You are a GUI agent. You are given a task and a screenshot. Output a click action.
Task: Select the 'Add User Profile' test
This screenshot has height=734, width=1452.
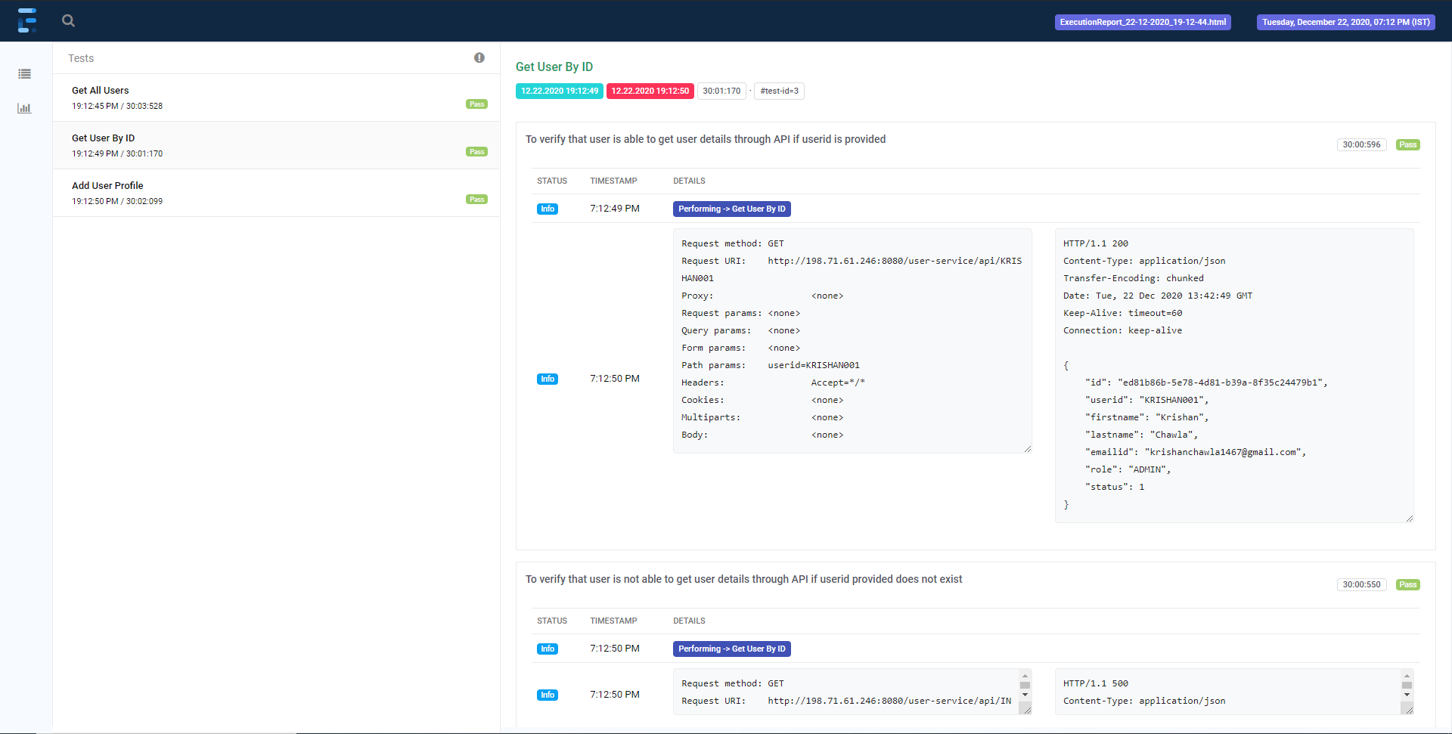click(107, 185)
